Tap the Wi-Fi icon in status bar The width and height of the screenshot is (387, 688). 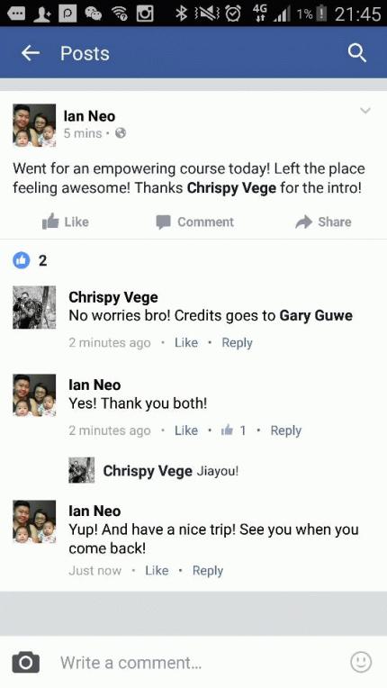[118, 14]
